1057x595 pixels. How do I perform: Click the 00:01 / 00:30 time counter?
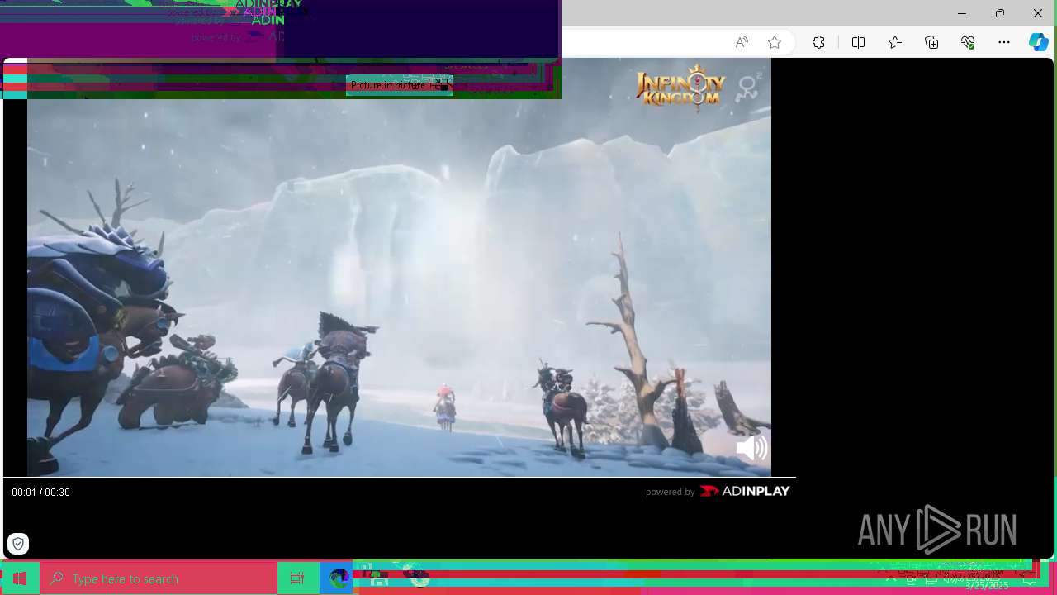coord(40,492)
